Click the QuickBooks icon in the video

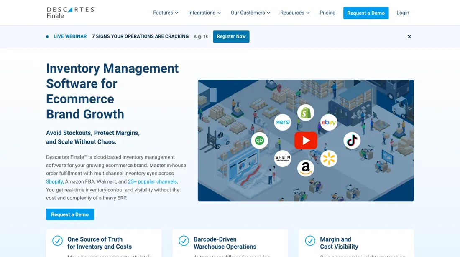[x=259, y=141]
